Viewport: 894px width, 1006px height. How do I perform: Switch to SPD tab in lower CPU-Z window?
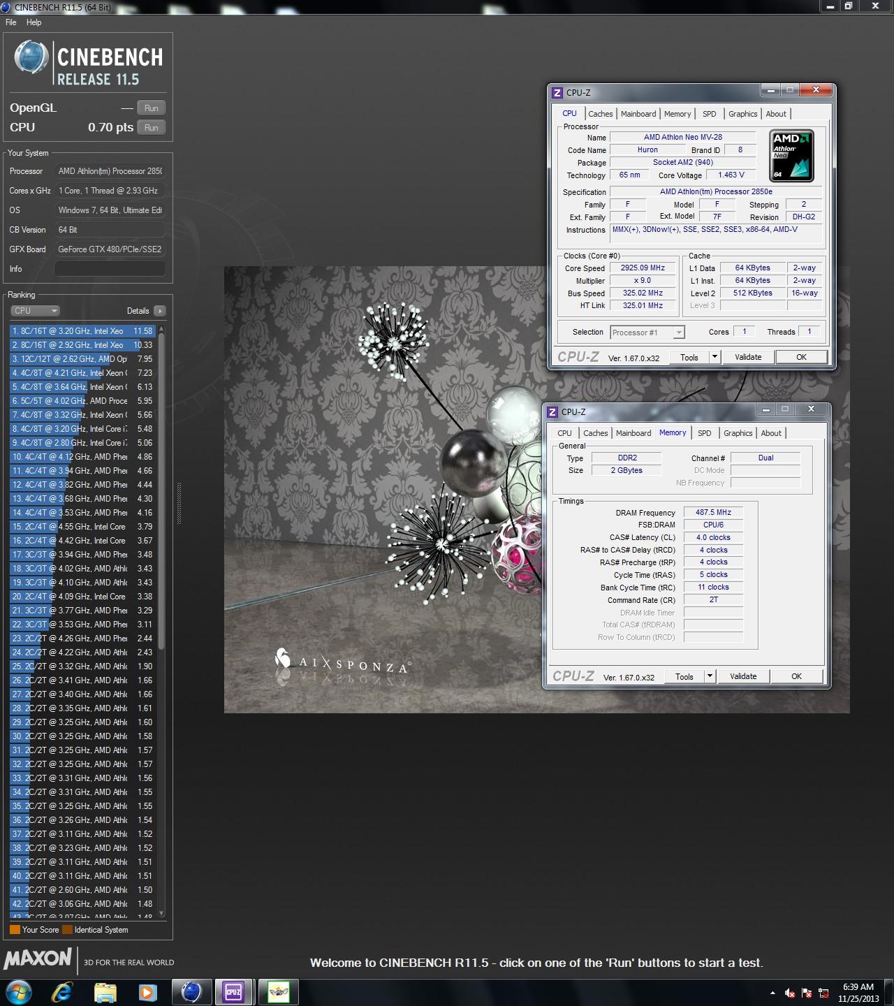[x=704, y=433]
